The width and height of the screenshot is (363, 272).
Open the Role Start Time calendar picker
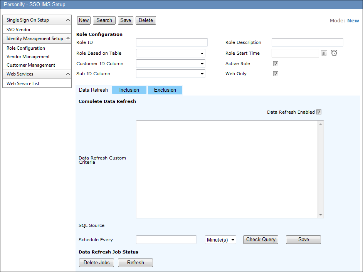pos(324,54)
